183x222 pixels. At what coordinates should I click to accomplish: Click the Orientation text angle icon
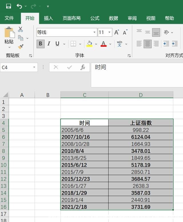coord(166,32)
